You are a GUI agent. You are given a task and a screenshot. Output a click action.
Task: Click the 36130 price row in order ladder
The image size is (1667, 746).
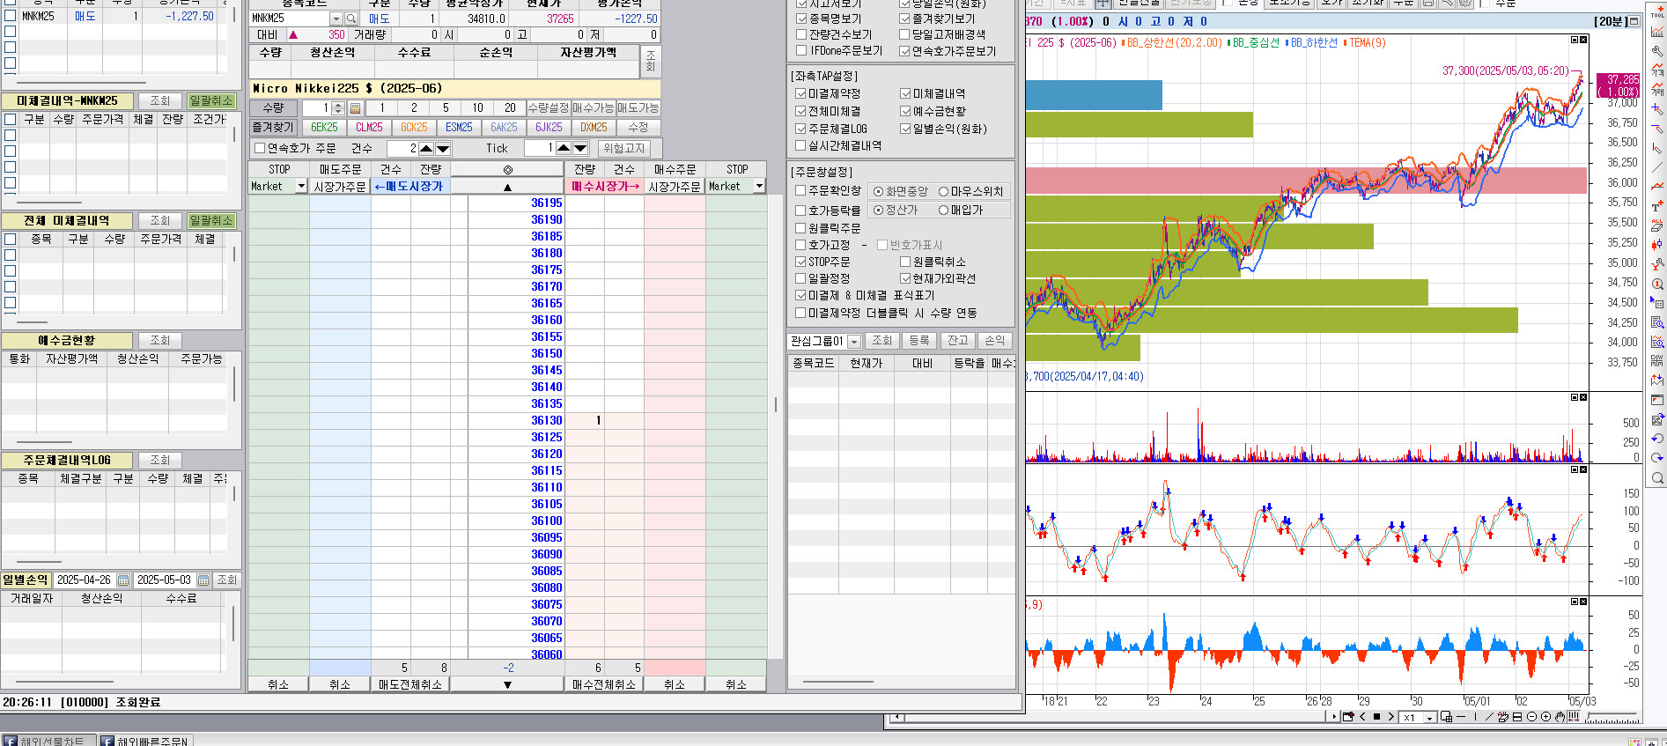pos(546,420)
